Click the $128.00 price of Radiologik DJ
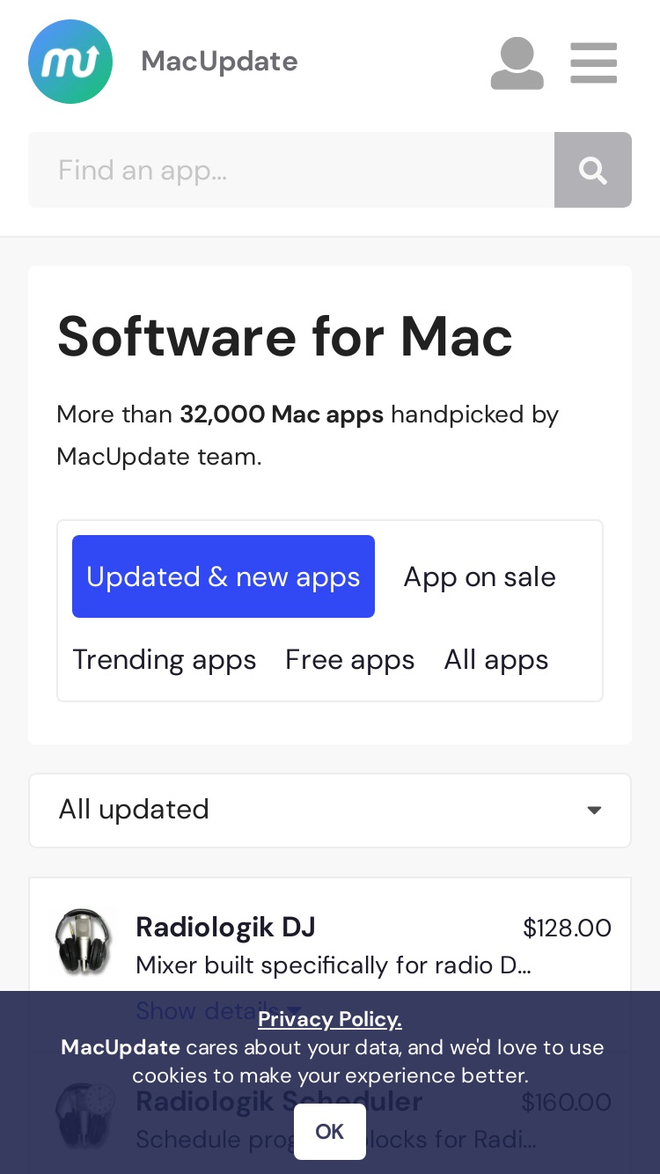This screenshot has height=1174, width=660. (x=567, y=928)
